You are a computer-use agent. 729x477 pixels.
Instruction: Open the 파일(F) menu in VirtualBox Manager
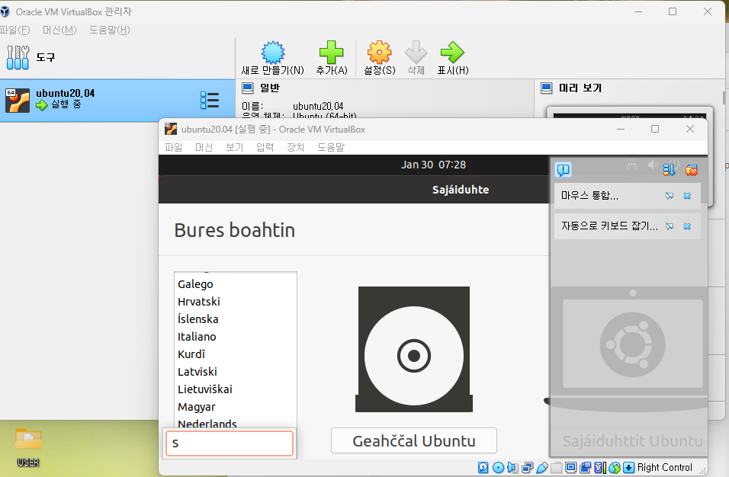(15, 30)
